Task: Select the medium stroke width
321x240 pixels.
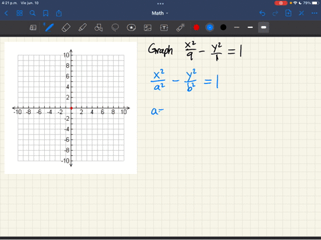Action: coord(250,27)
